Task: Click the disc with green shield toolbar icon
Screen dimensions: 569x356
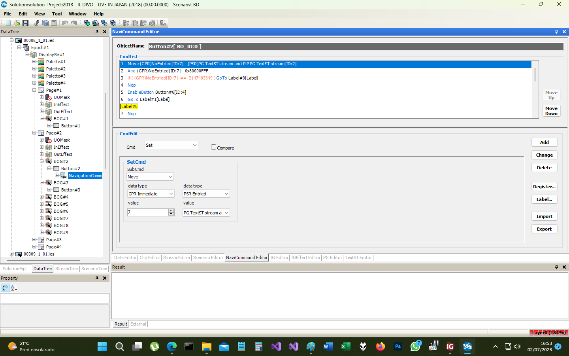Action: point(87,23)
